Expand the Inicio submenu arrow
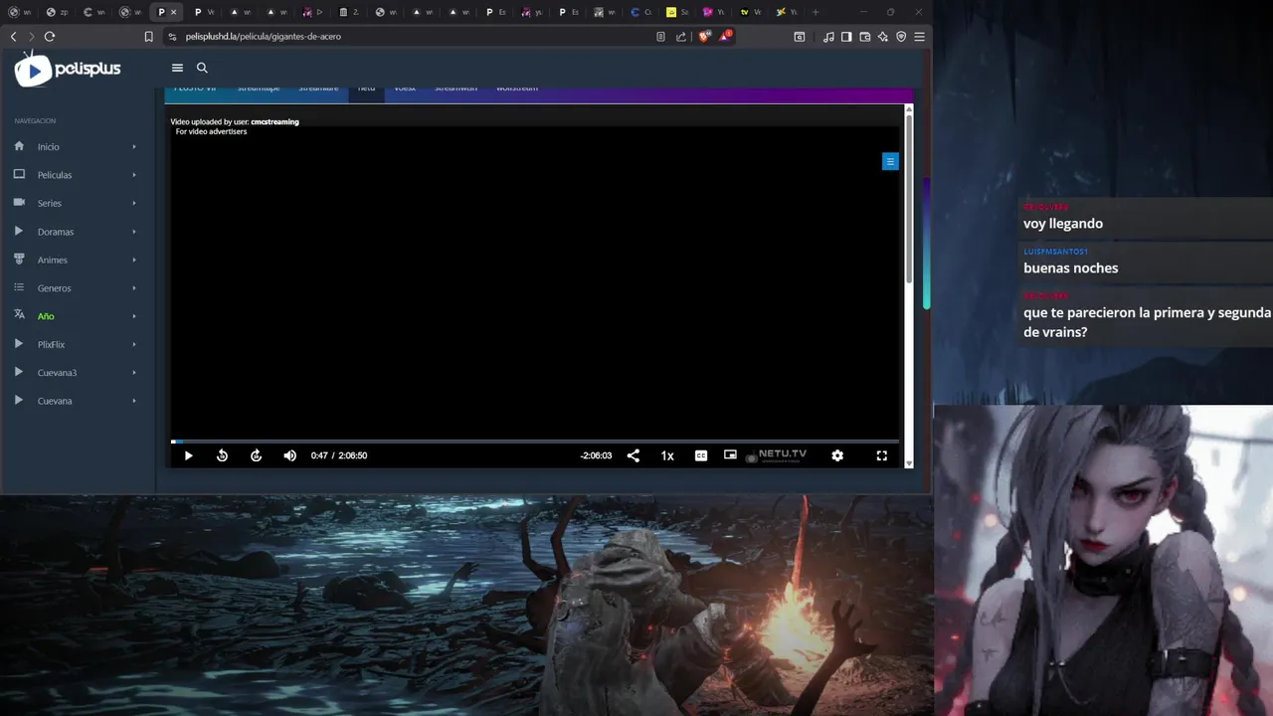The height and width of the screenshot is (716, 1273). click(x=134, y=147)
